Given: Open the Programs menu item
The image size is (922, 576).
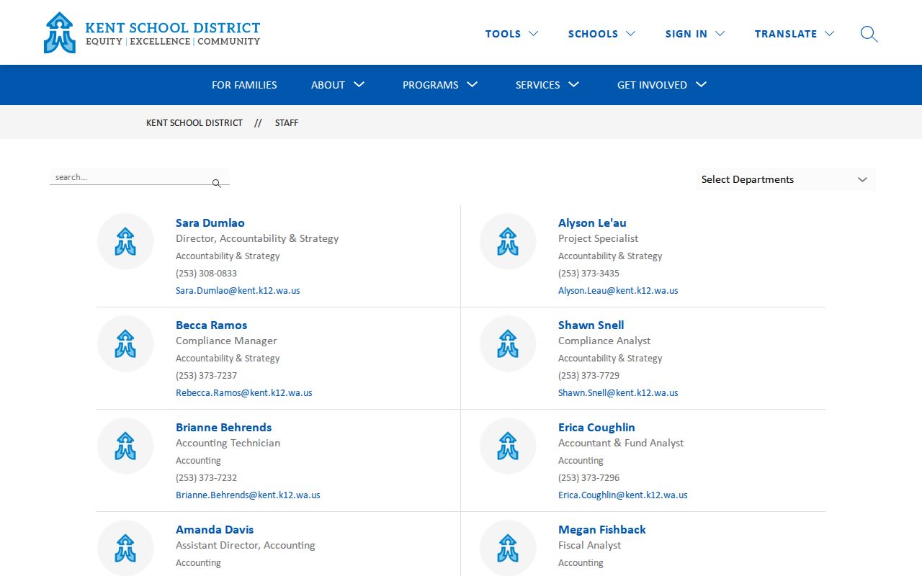Looking at the screenshot, I should 430,85.
